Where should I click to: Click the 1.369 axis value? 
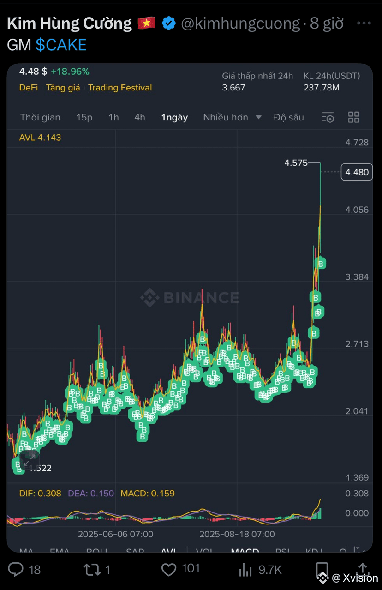(357, 478)
